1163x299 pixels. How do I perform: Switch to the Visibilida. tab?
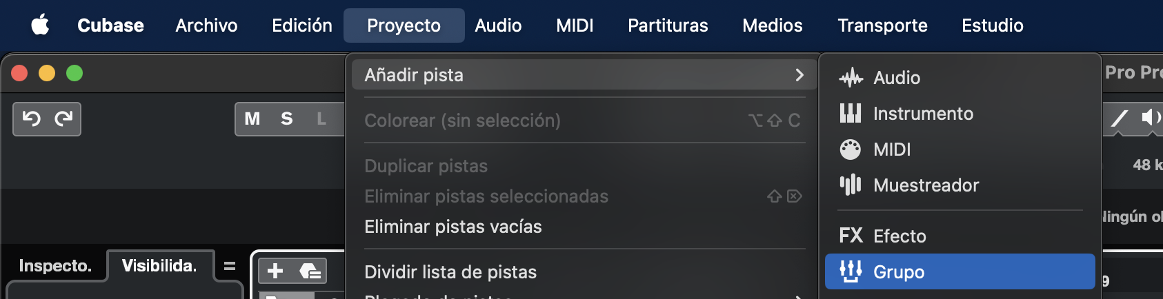[x=159, y=266]
